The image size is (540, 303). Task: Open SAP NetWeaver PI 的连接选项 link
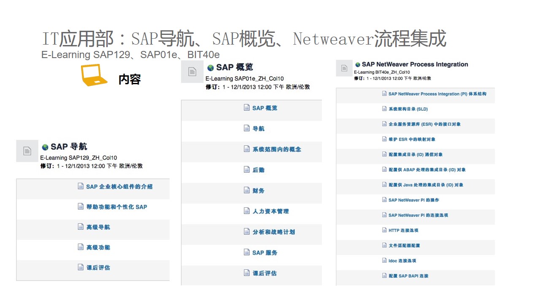[418, 215]
